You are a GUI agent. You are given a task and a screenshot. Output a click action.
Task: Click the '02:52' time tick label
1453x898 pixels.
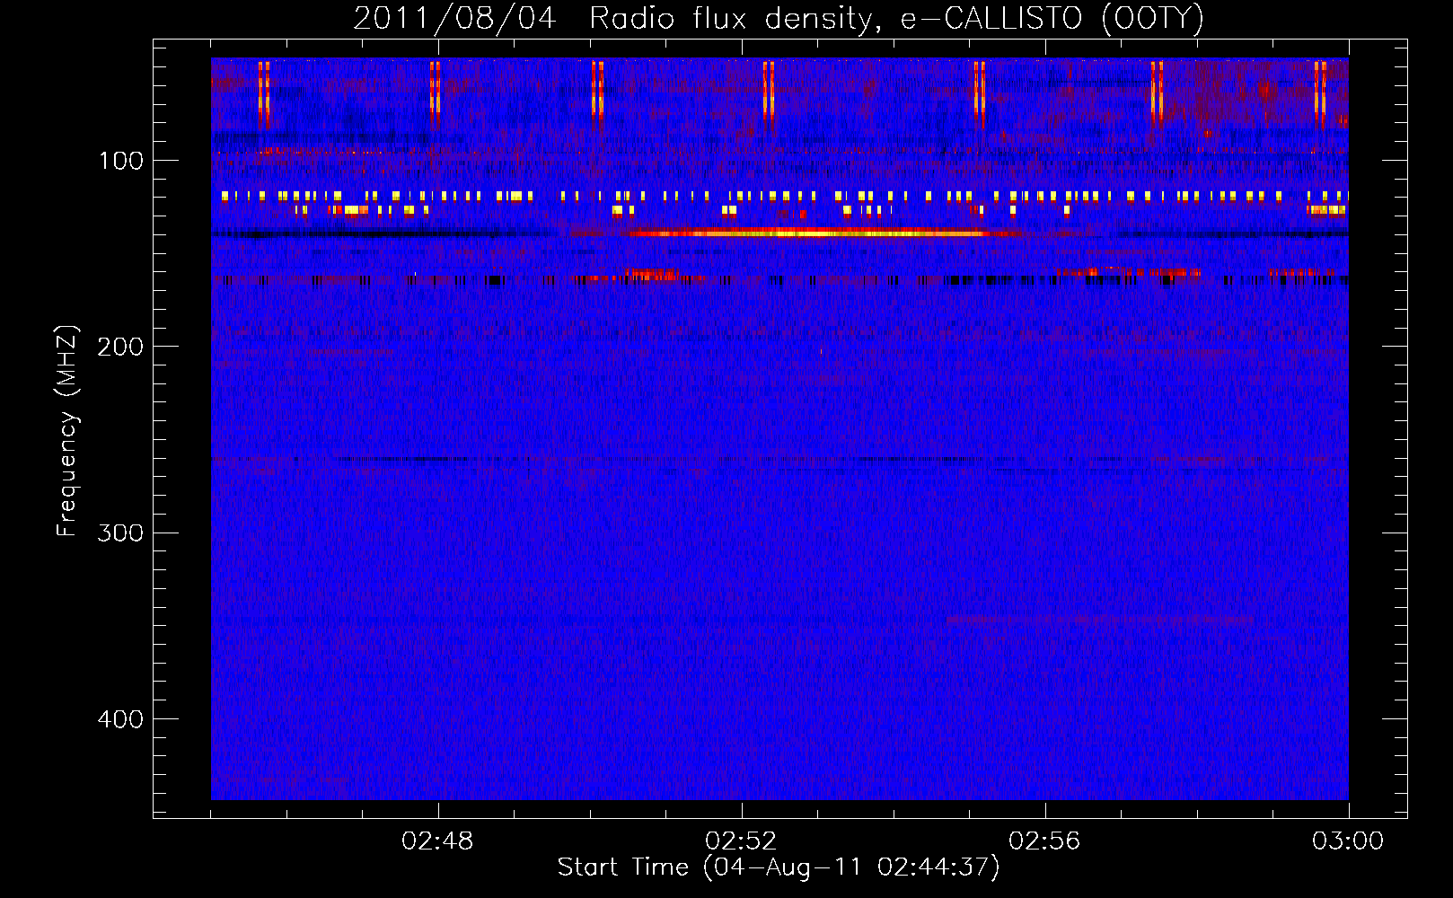click(741, 841)
